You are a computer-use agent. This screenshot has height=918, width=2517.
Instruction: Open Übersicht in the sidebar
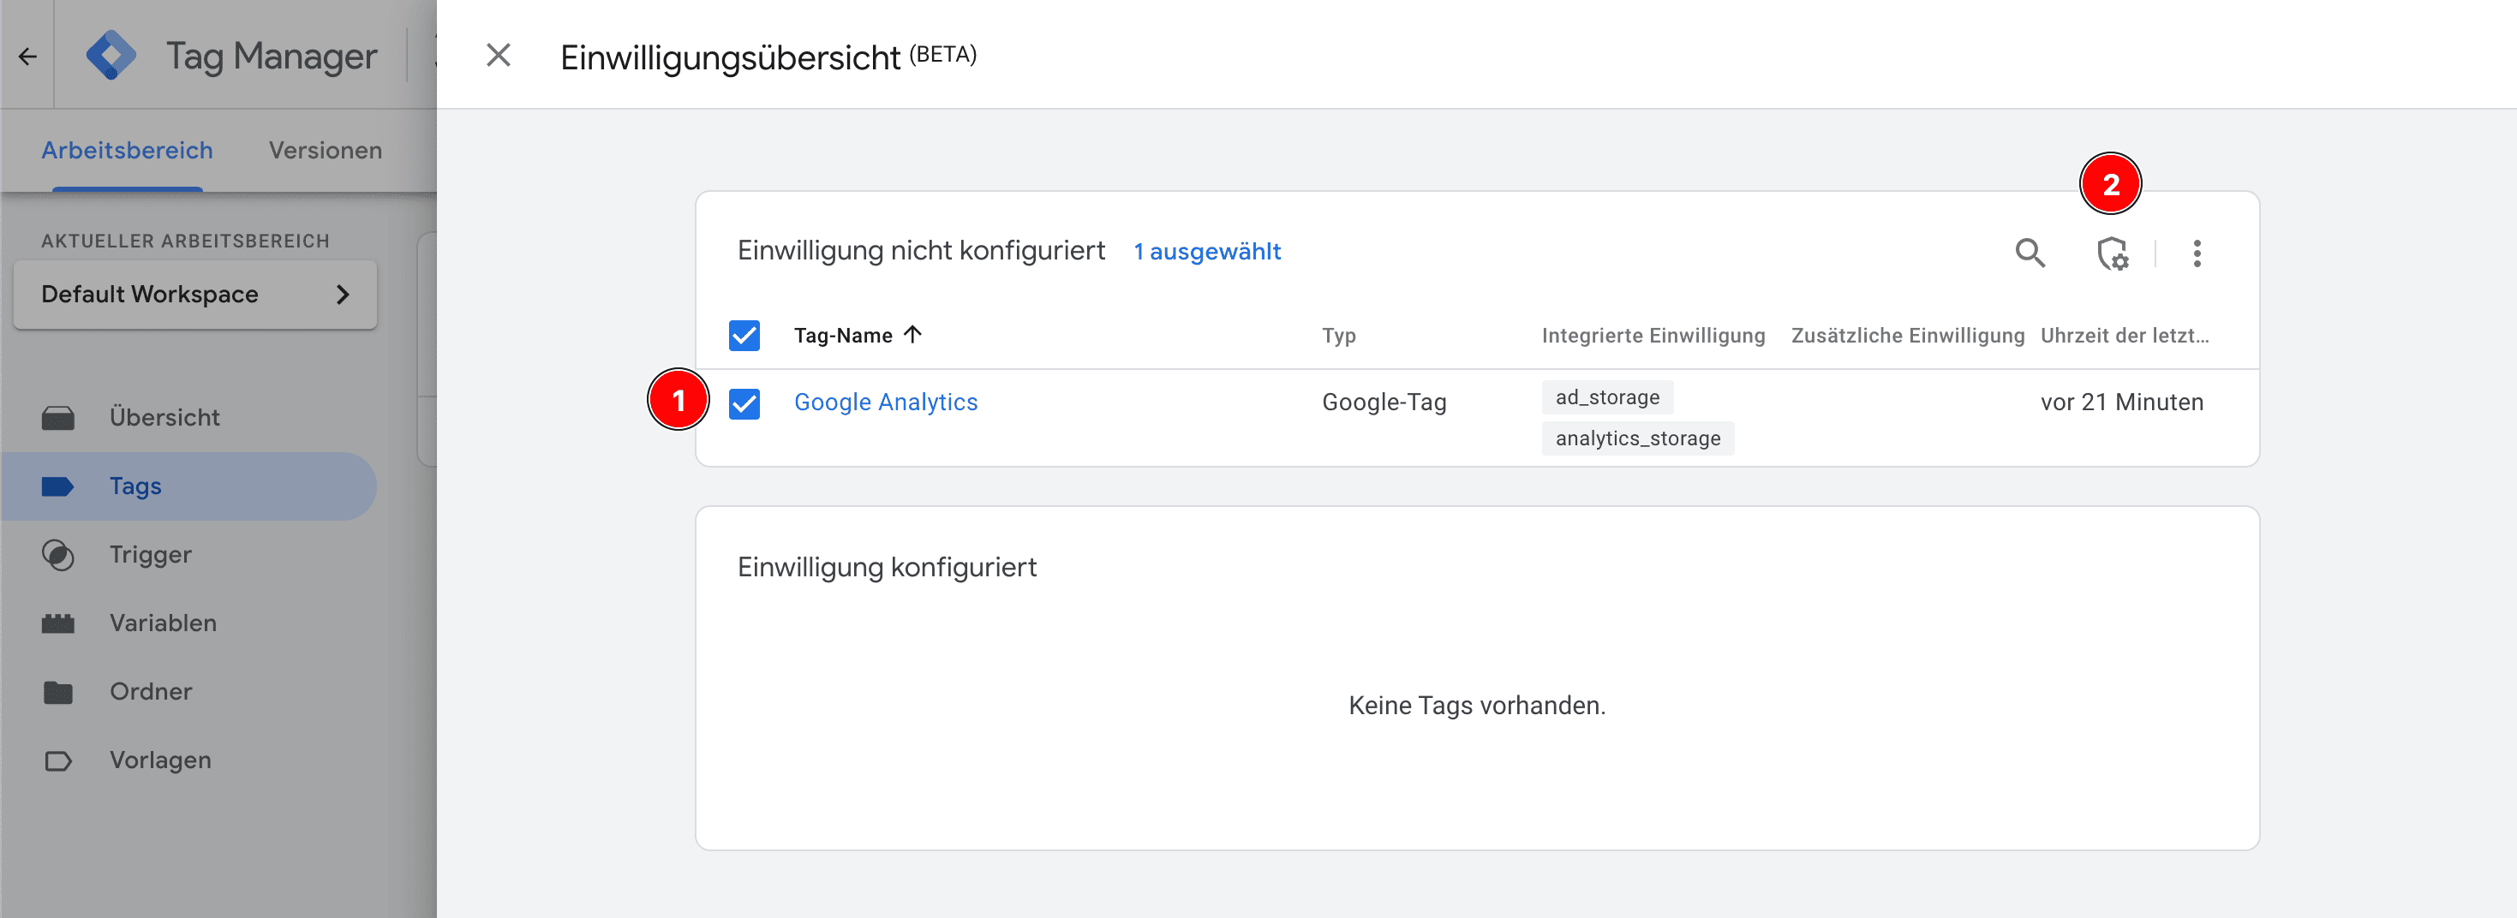[x=163, y=417]
